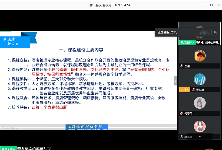This screenshot has height=150, width=222.
Task: Click the orange 主持人 badge beside 黄文斌
Action: coord(185,90)
